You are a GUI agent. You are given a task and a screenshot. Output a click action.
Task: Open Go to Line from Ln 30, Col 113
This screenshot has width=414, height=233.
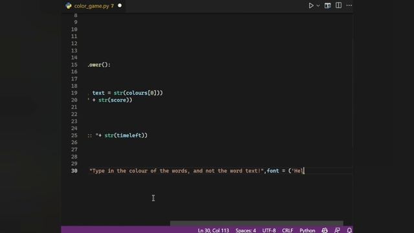[213, 230]
